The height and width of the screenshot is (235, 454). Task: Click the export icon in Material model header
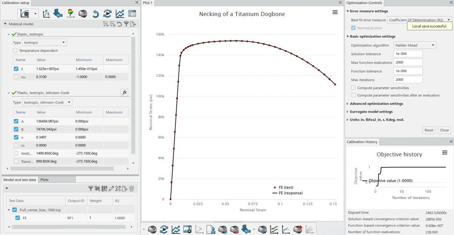point(132,24)
